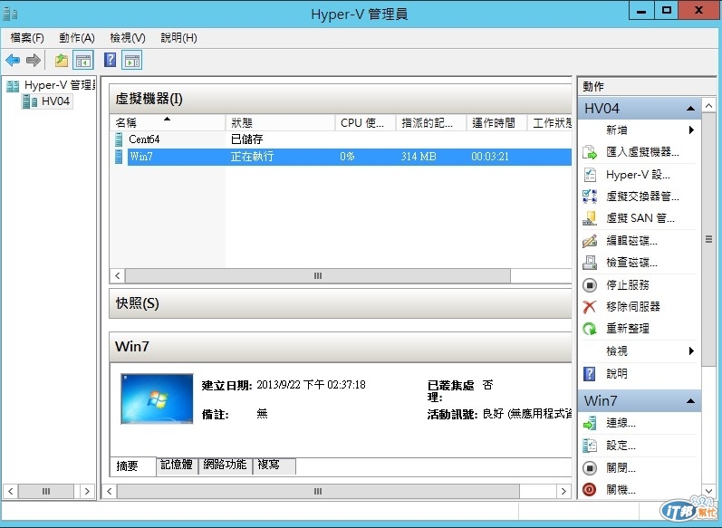Click the 說明 help icon in actions pane

pos(590,374)
